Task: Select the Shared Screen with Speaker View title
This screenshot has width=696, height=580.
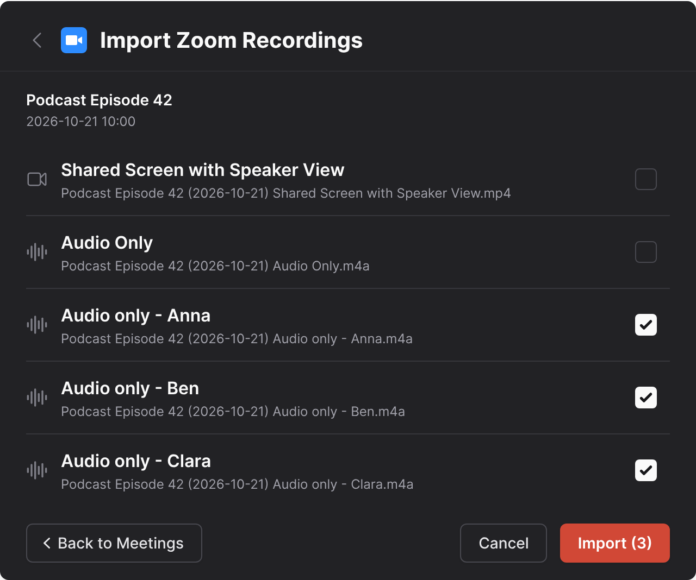Action: [x=203, y=170]
